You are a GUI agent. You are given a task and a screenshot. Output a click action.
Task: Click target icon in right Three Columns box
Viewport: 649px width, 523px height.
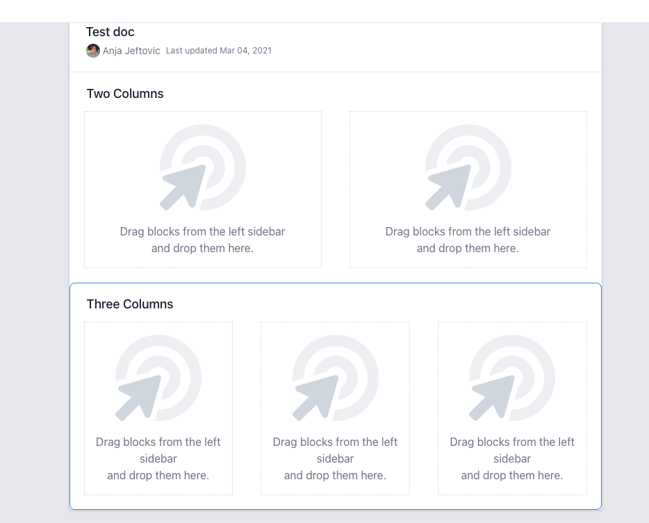512,378
